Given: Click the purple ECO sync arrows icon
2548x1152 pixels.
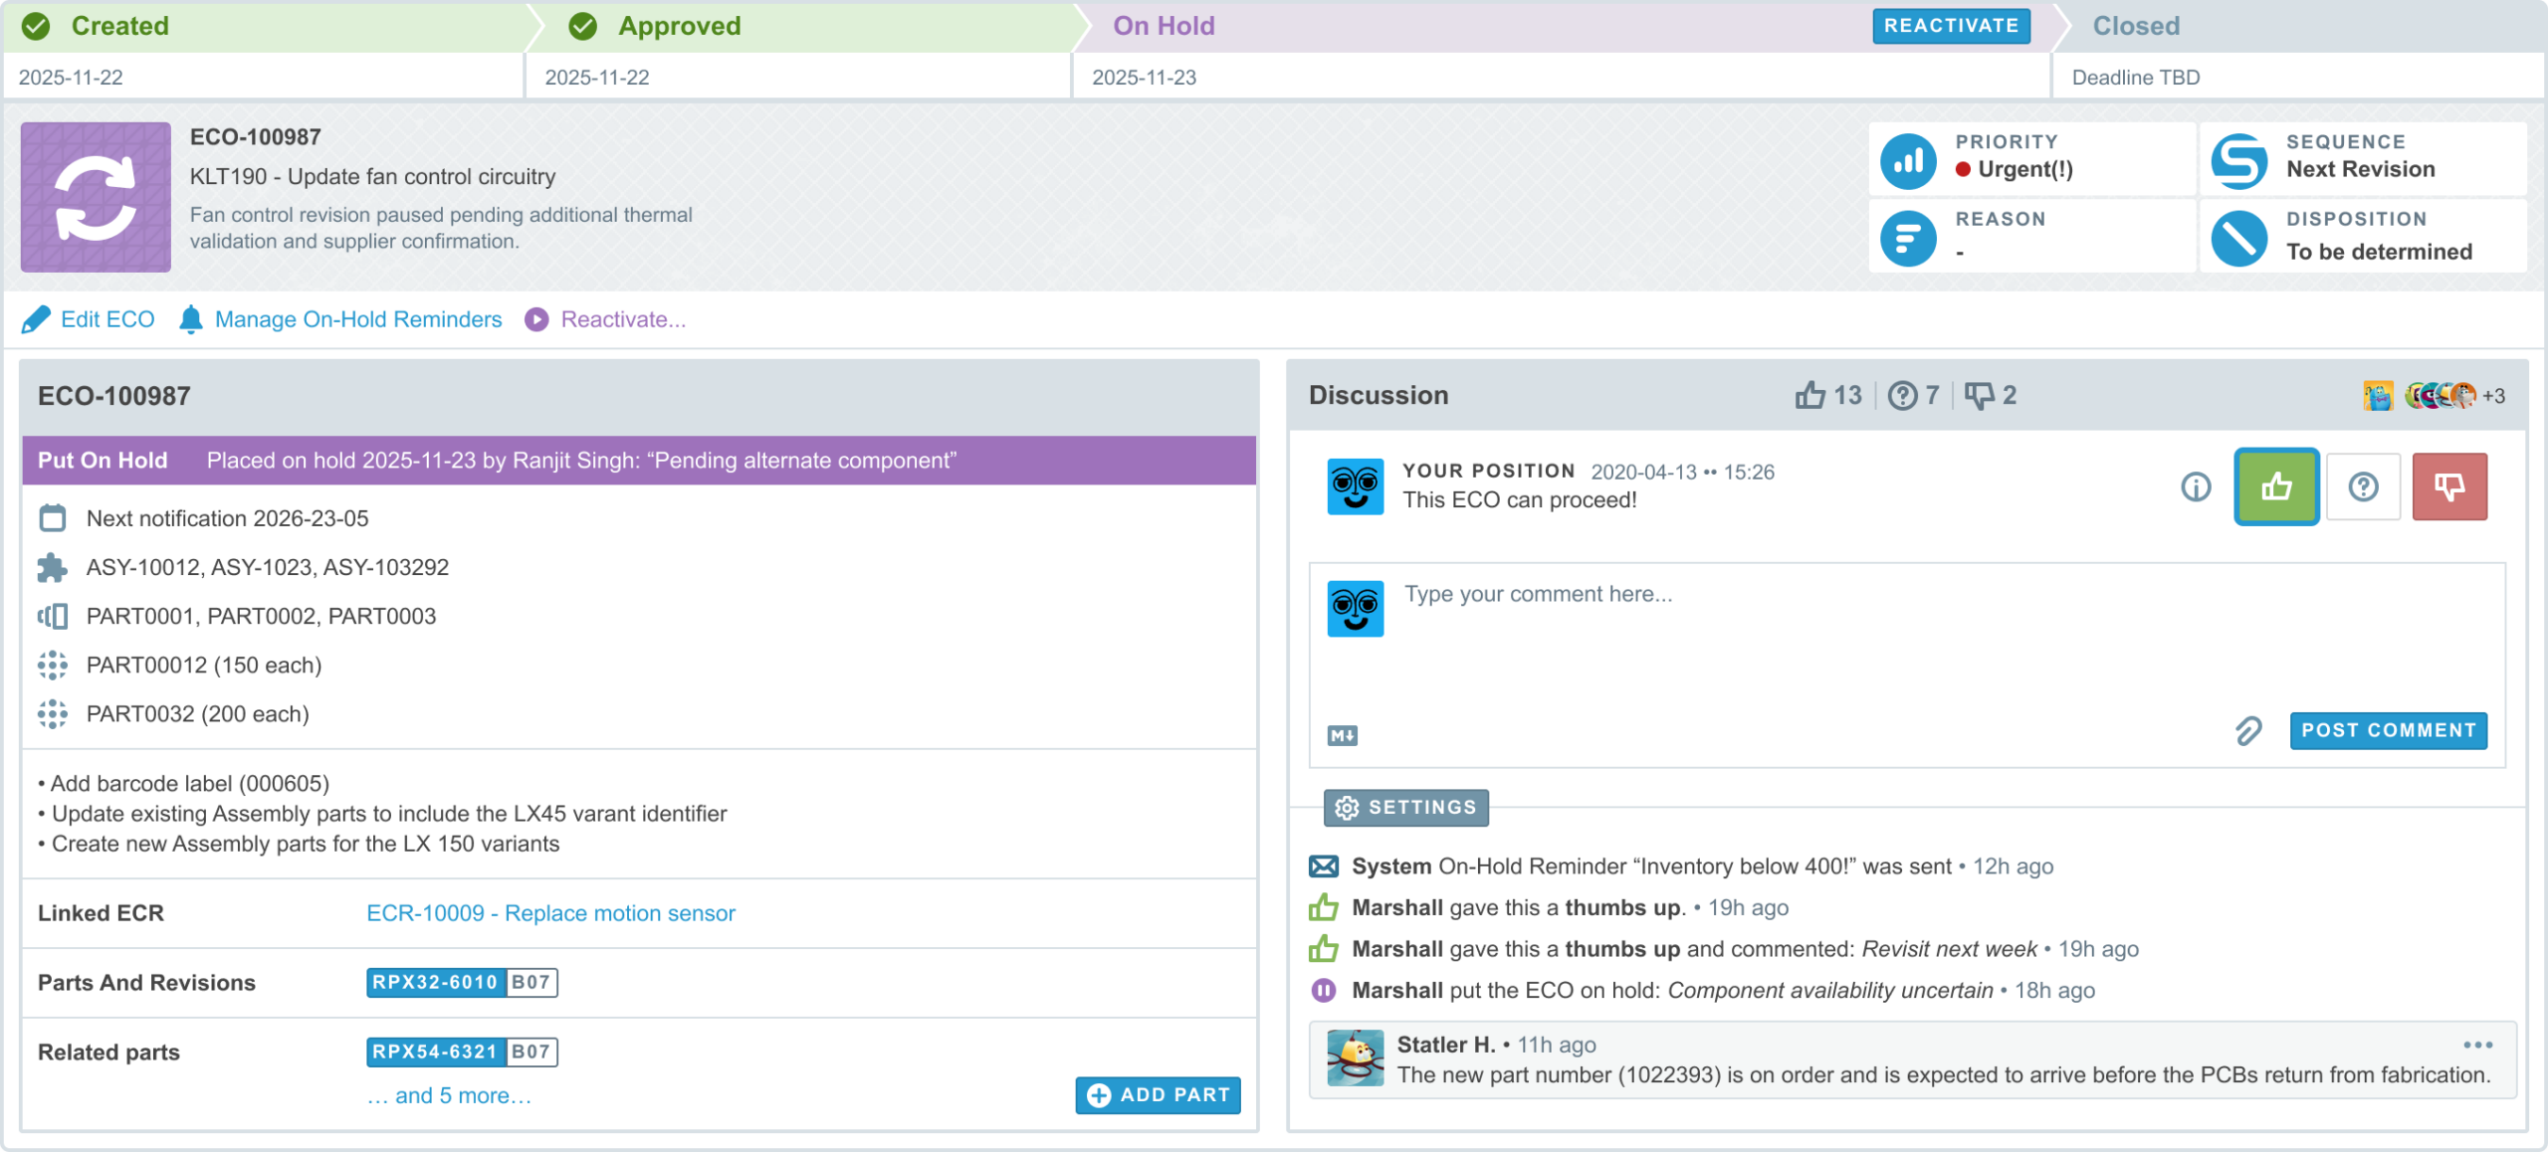Looking at the screenshot, I should coord(96,197).
